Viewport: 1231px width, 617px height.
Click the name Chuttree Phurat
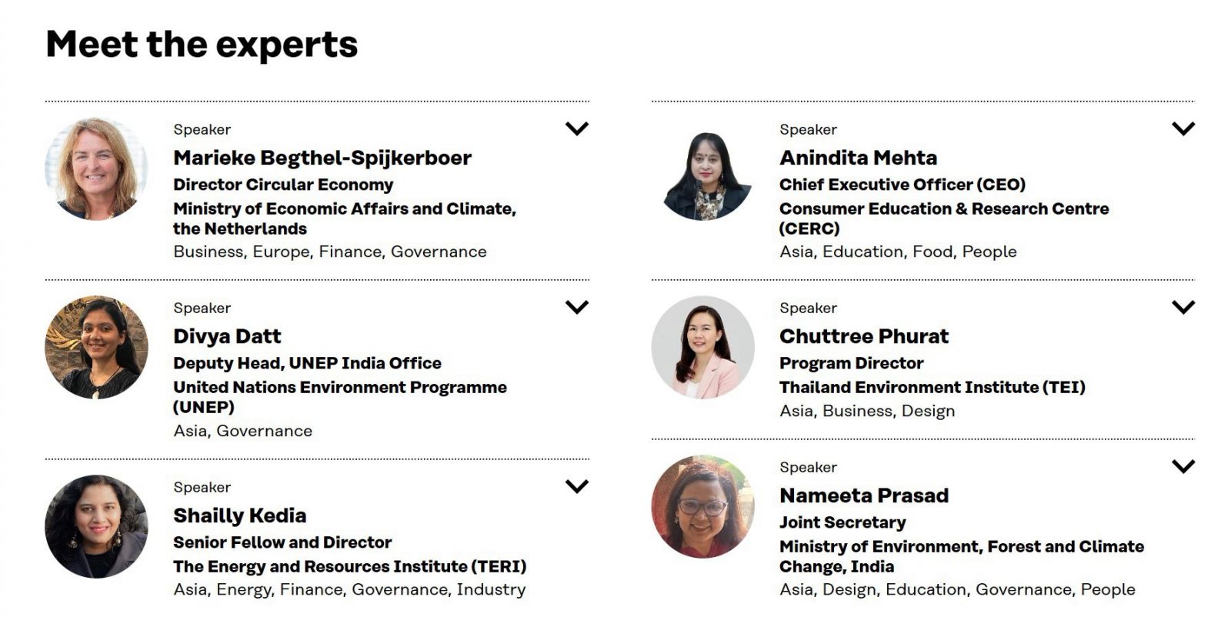point(864,336)
